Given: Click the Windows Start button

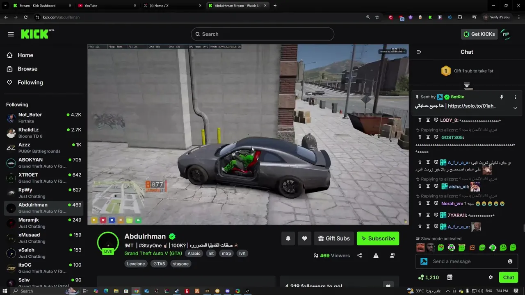Looking at the screenshot, I should [5, 291].
